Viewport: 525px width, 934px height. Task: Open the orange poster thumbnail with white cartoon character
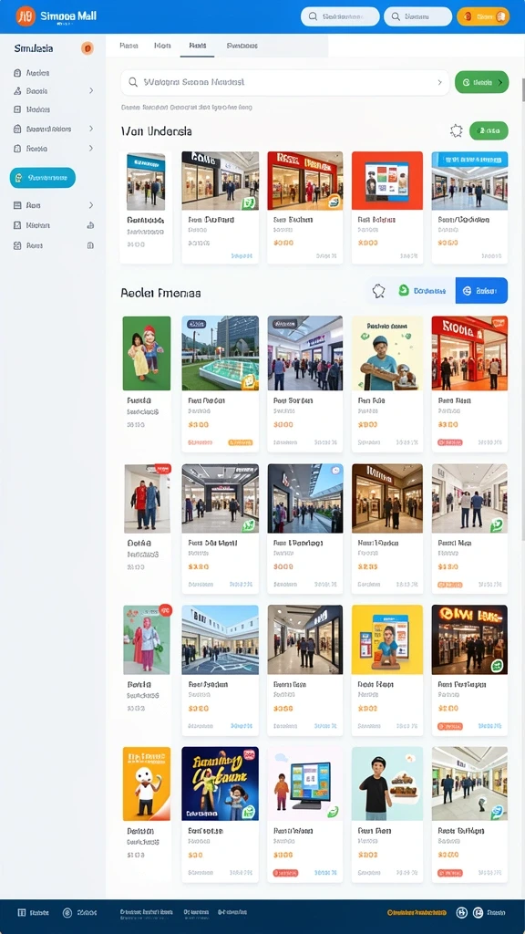[x=147, y=784]
